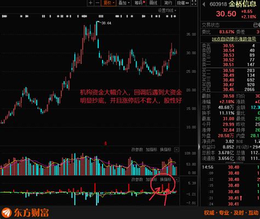Collapse right panel via divider arrow
Screen dimensions: 260x219
click(199, 147)
